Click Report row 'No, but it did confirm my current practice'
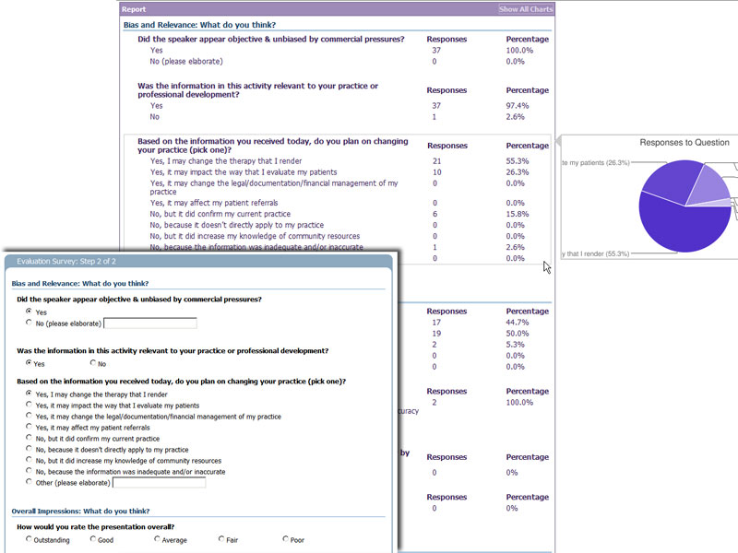Screen dimensions: 738x553 click(x=220, y=214)
